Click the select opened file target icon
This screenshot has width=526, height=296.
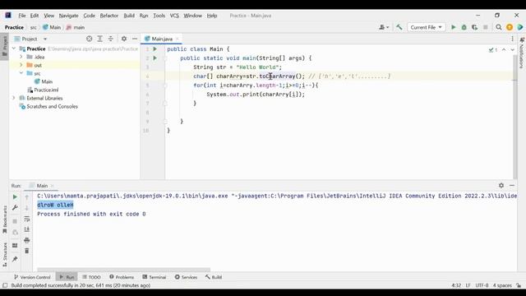(x=90, y=39)
